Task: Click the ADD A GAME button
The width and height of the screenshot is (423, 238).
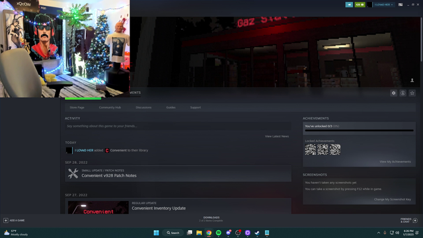Action: point(14,220)
